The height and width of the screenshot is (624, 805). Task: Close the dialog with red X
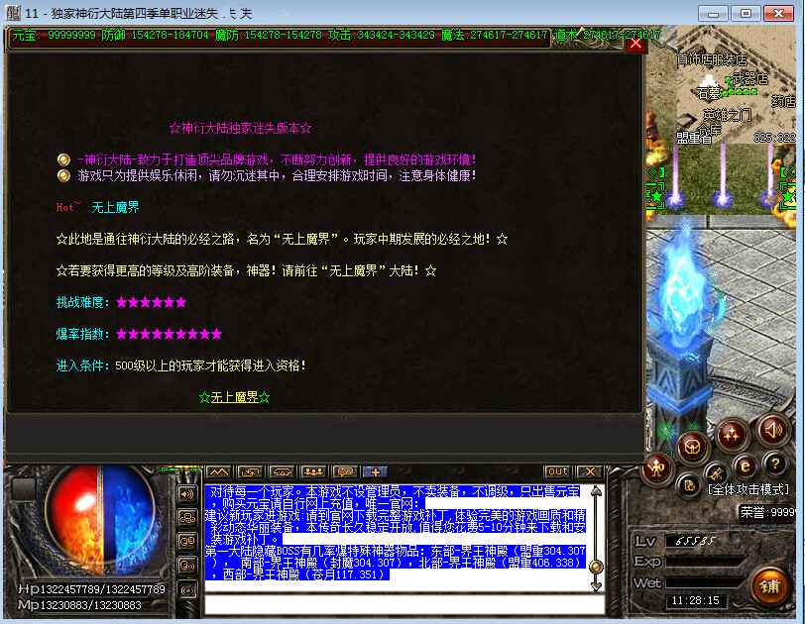pyautogui.click(x=635, y=44)
